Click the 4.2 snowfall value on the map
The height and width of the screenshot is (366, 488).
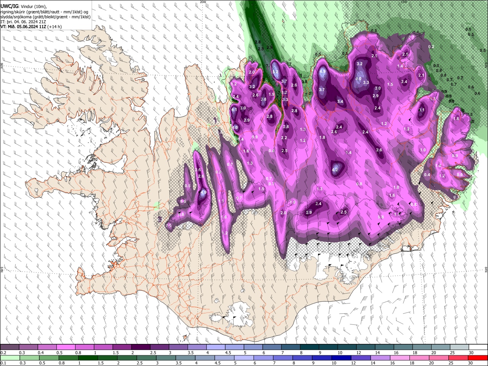(335, 169)
